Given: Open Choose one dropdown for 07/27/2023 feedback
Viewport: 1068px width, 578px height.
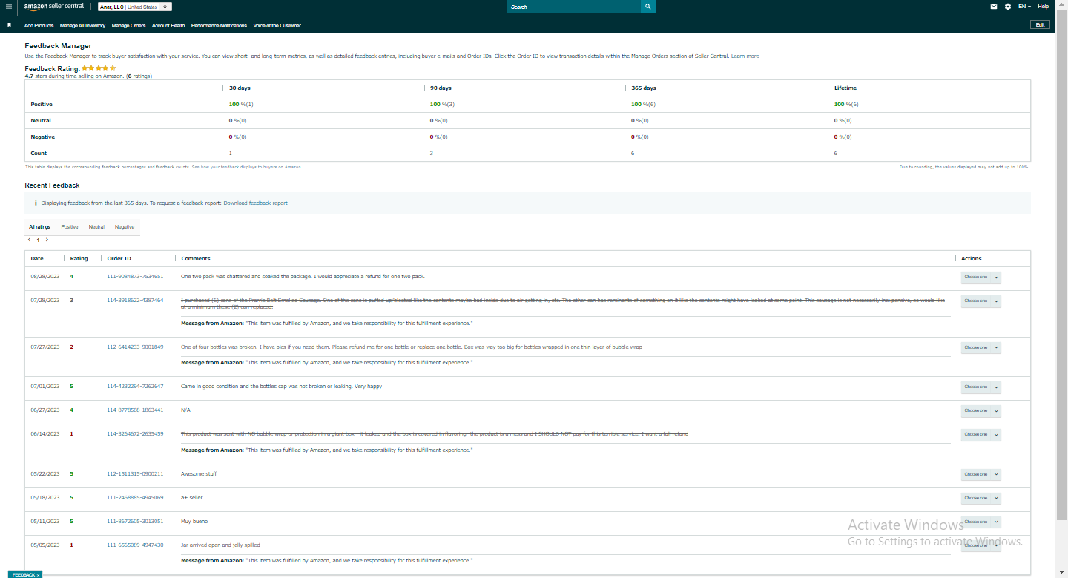Looking at the screenshot, I should tap(981, 347).
